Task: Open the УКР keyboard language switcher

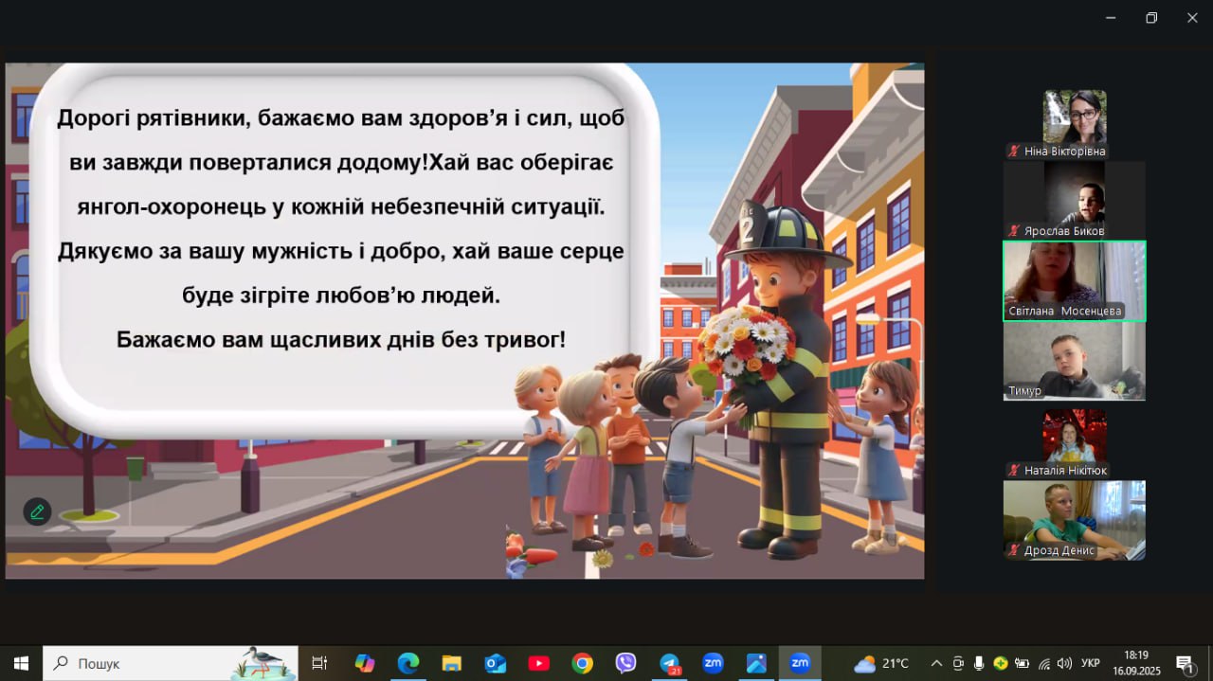Action: [x=1091, y=663]
